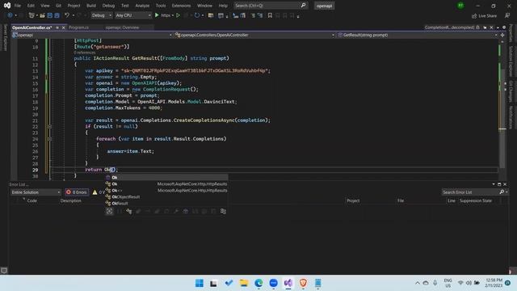517x291 pixels.
Task: Toggle the 0 Errors filter button
Action: click(x=77, y=192)
